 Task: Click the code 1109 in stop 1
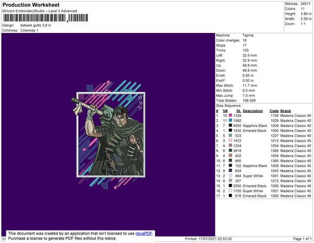(x=275, y=116)
